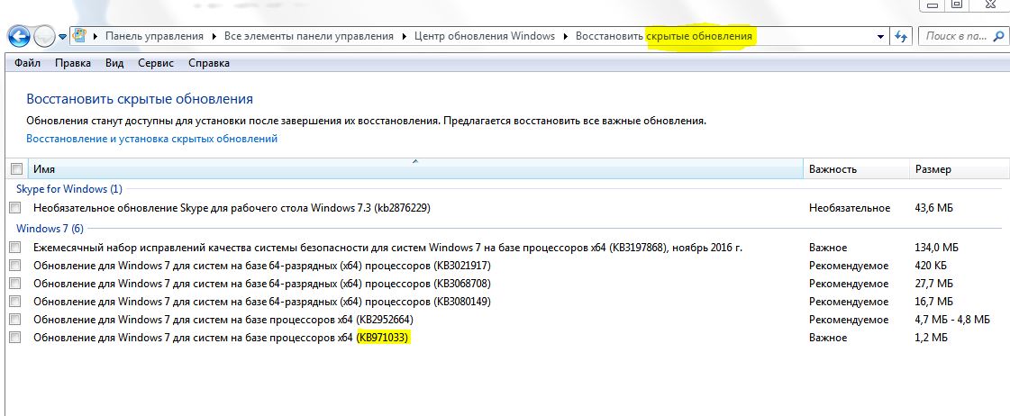Click the '16,7 МБ' size value

(x=934, y=302)
